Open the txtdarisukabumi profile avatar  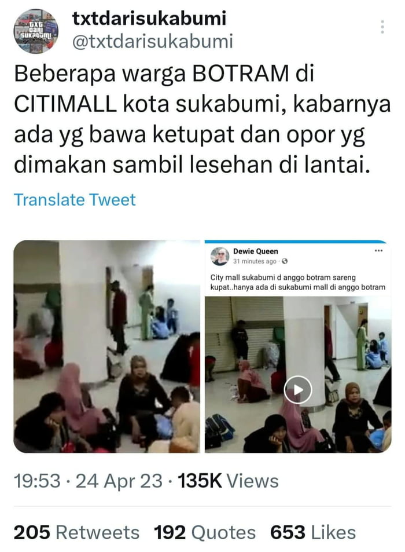36,31
